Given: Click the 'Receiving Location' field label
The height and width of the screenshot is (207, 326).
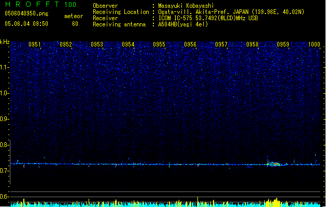Looking at the screenshot, I should (121, 12).
